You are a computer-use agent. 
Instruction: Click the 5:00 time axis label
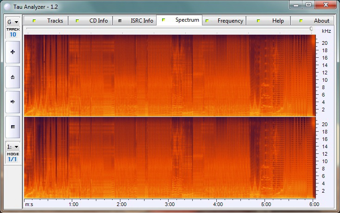[266, 204]
